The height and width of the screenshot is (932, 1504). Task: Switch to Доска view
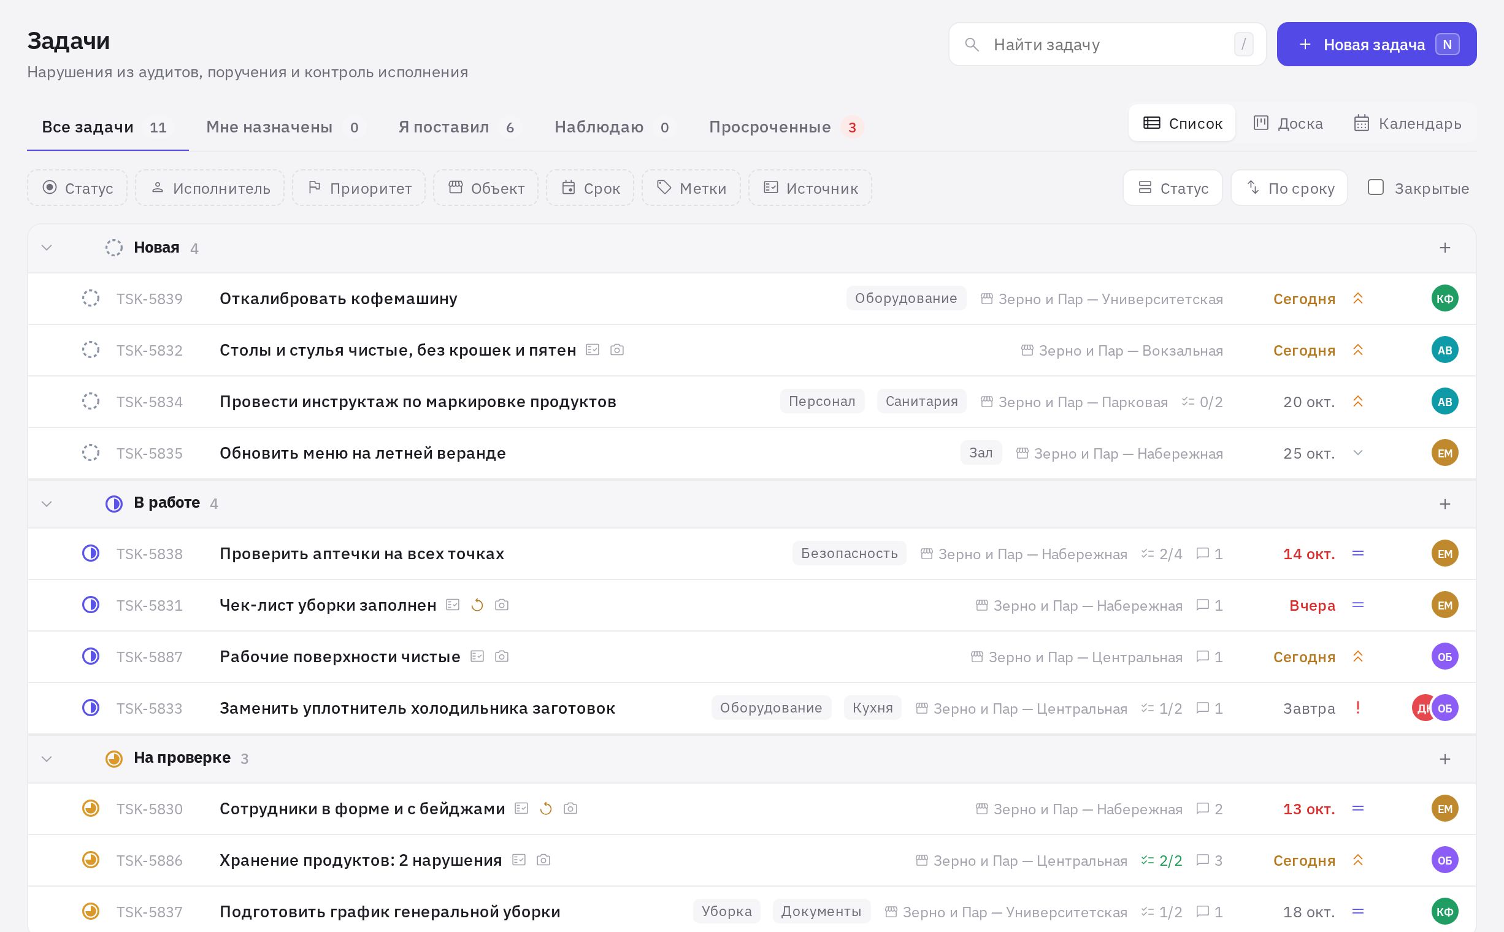[1288, 123]
